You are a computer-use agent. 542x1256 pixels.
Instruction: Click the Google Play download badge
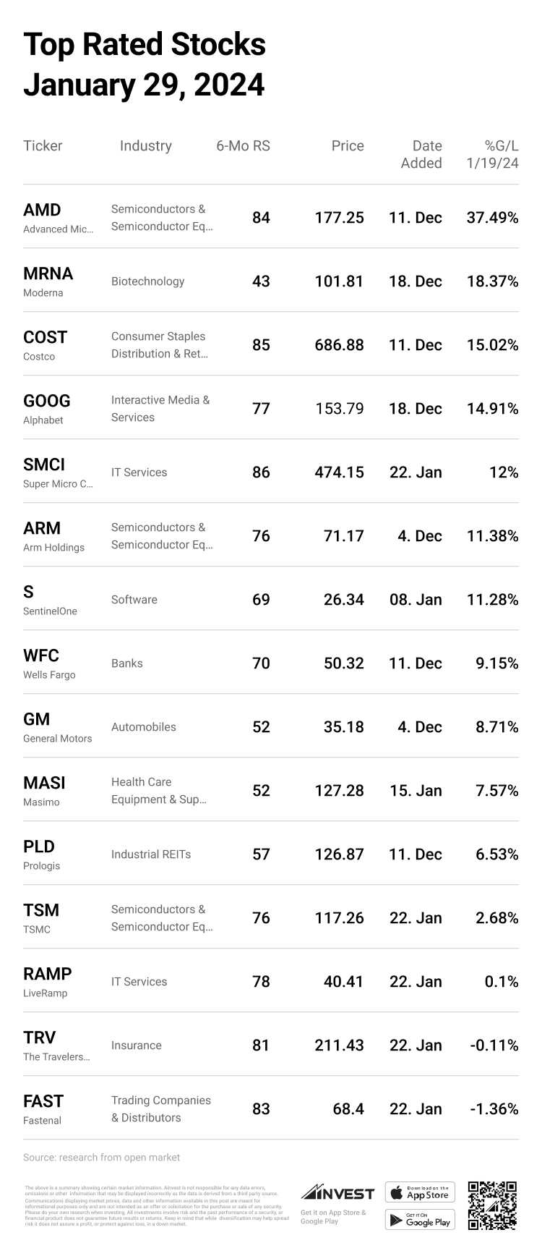[x=419, y=1220]
